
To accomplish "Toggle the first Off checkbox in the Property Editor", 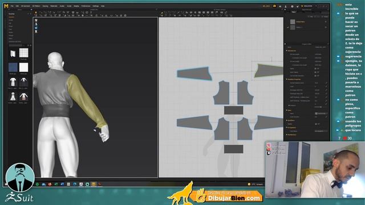I will 315,68.
